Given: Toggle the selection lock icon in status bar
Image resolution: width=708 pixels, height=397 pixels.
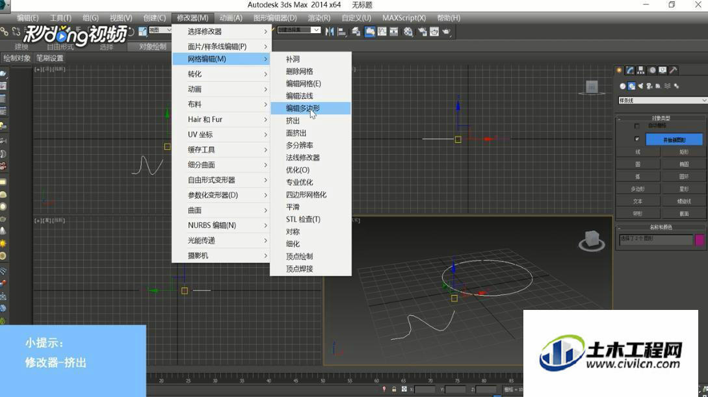Looking at the screenshot, I should [x=394, y=389].
